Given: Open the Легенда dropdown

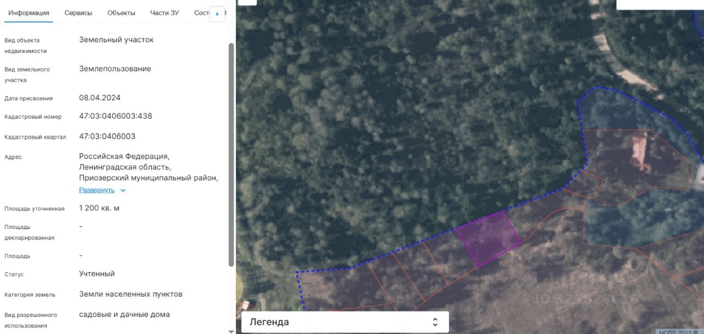Looking at the screenshot, I should 345,322.
